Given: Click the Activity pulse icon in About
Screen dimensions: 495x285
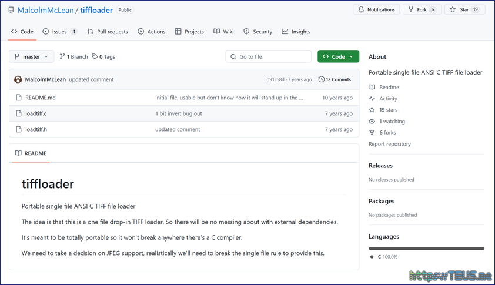Looking at the screenshot, I should tap(372, 99).
